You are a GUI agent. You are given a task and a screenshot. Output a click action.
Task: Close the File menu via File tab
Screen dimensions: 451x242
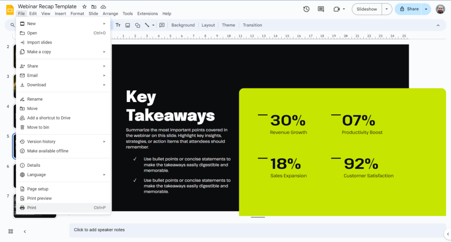tap(21, 14)
